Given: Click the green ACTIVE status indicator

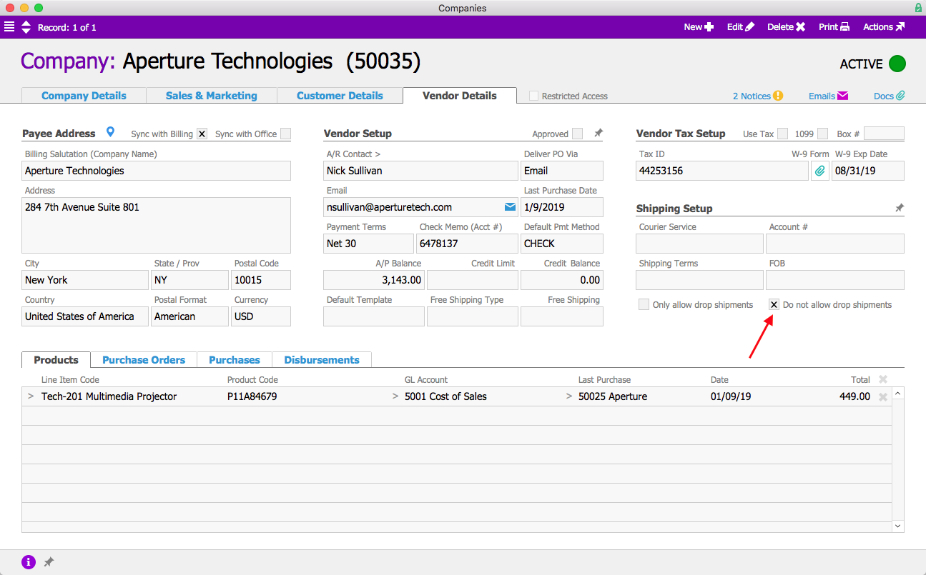Looking at the screenshot, I should (x=897, y=64).
